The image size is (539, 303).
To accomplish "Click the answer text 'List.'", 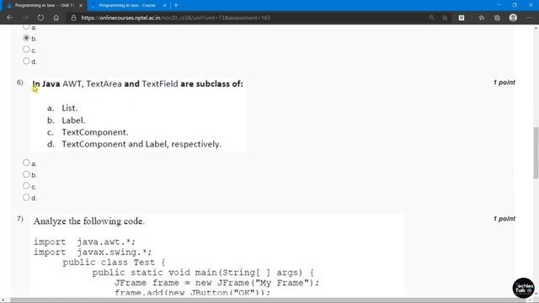I will [69, 108].
